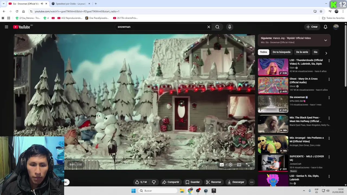Close the Sia Snowman tab
This screenshot has width=347, height=195.
[x=46, y=4]
